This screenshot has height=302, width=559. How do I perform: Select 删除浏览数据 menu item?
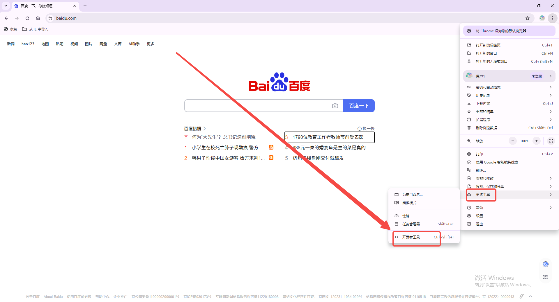(509, 128)
